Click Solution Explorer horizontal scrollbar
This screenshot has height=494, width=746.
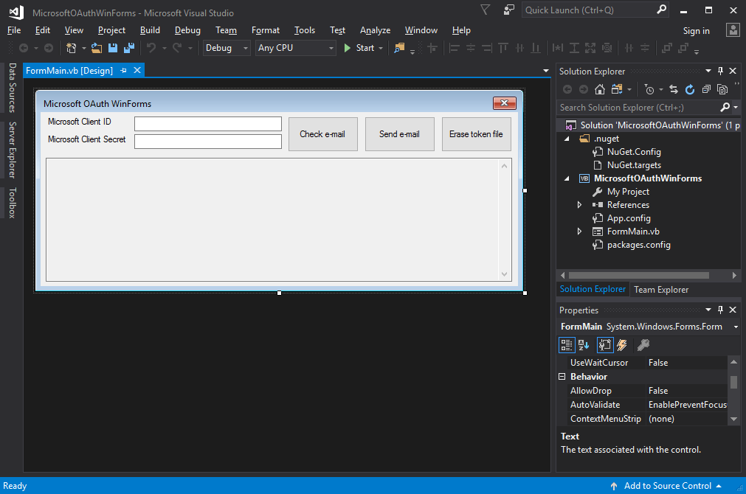pos(638,275)
